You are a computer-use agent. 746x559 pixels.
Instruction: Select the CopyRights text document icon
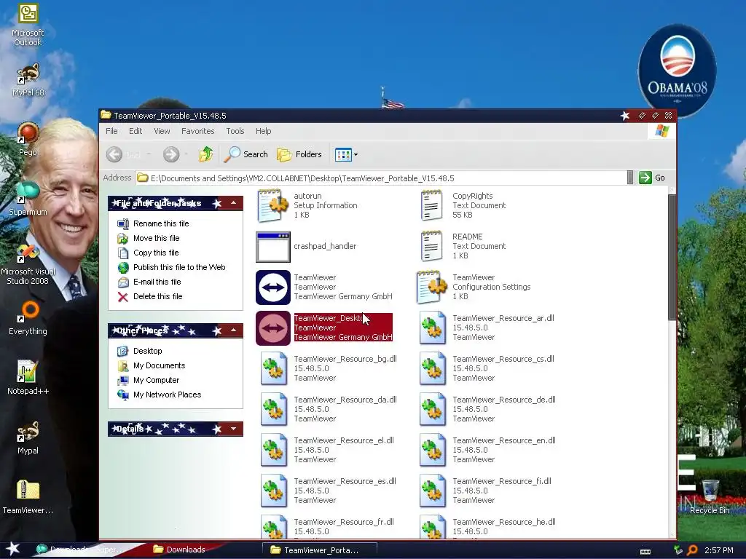point(431,205)
